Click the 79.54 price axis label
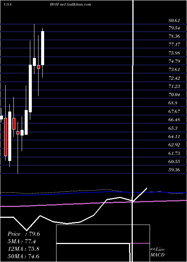This screenshot has height=262, width=187. [174, 28]
